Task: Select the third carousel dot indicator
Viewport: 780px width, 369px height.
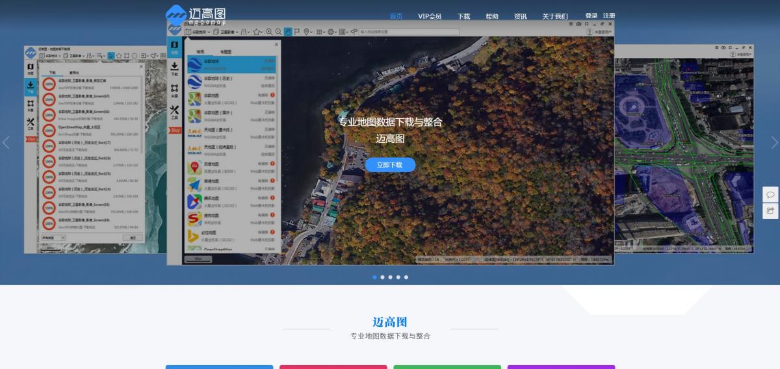Action: (x=390, y=277)
